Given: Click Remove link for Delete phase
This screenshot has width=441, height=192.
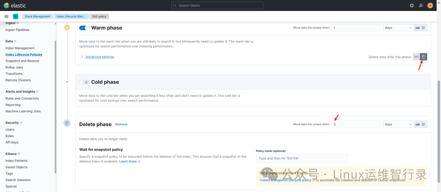Looking at the screenshot, I should pos(121,124).
